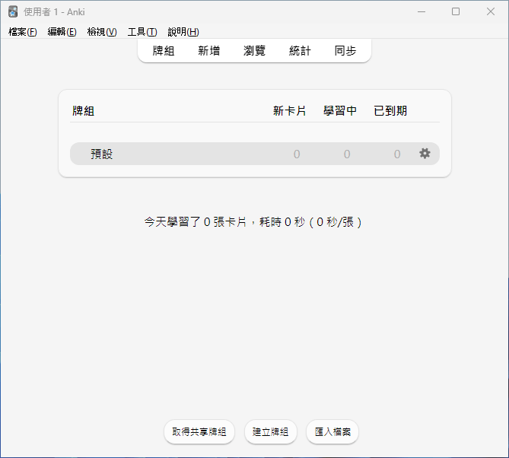
Task: Go to 牌組 in the top toolbar
Action: click(x=164, y=51)
